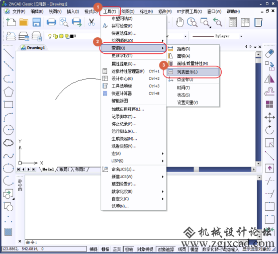The image size is (278, 254).
Task: Choose 距离(D) from the query submenu
Action: click(193, 49)
